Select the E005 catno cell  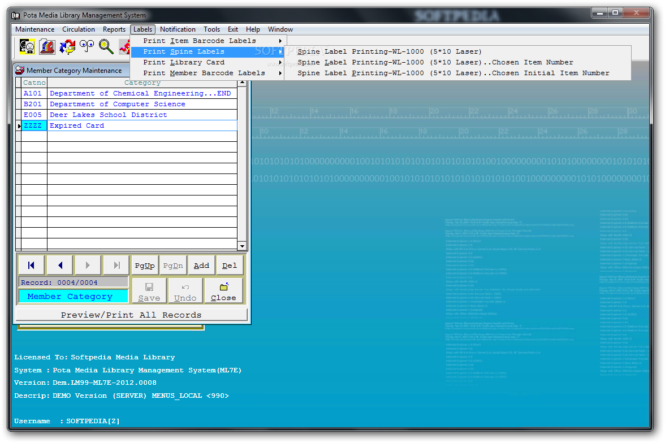34,115
